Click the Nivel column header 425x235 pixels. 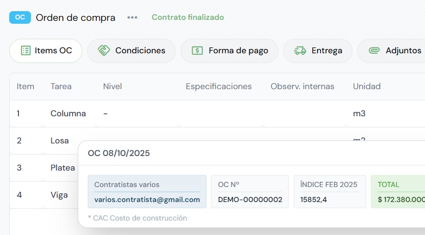coord(112,87)
